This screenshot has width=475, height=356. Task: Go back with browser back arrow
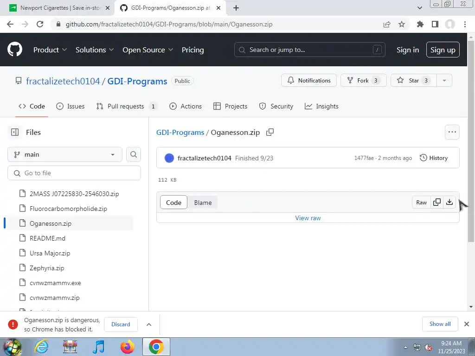point(10,24)
